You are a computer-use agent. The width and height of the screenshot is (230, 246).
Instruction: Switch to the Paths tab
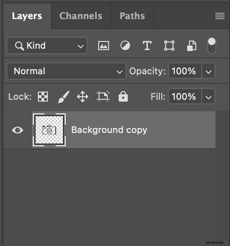pos(132,16)
